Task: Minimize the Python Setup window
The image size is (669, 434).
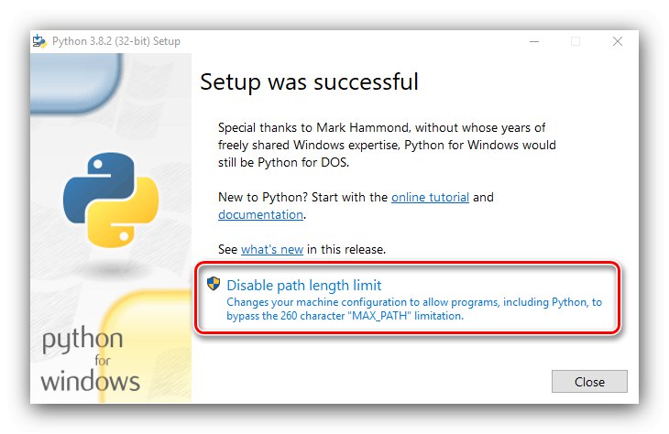Action: tap(533, 41)
